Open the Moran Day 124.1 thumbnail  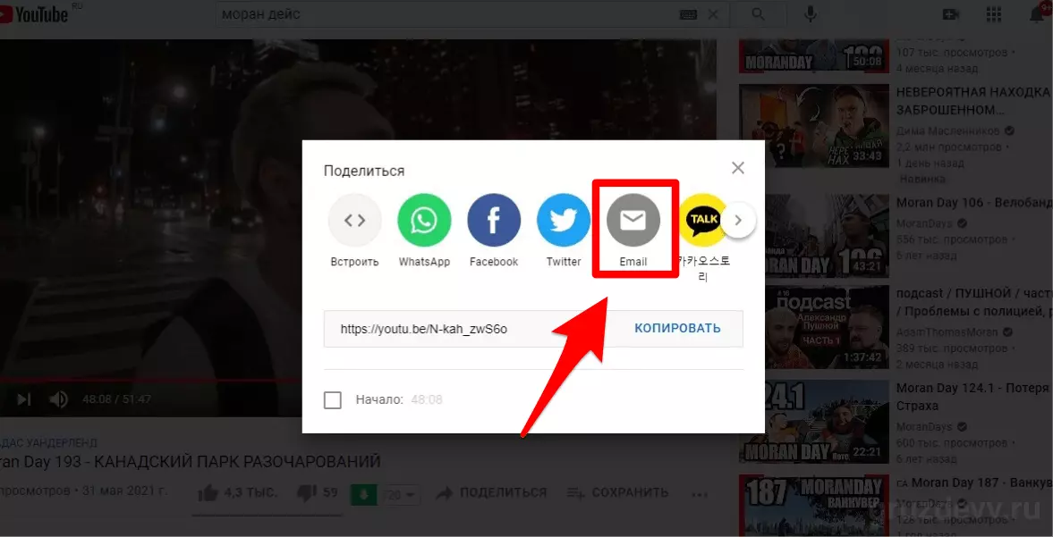(x=814, y=422)
